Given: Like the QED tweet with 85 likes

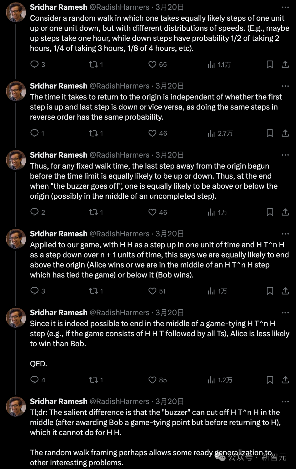Looking at the screenshot, I should (x=157, y=380).
